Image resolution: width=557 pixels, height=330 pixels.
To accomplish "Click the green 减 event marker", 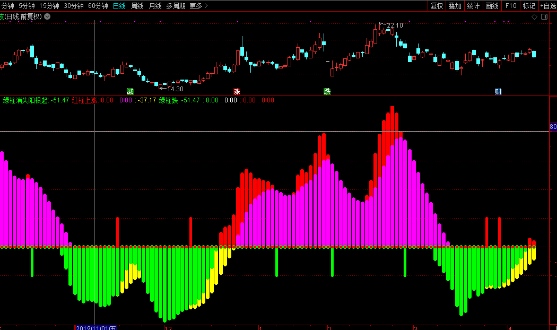I will 130,91.
